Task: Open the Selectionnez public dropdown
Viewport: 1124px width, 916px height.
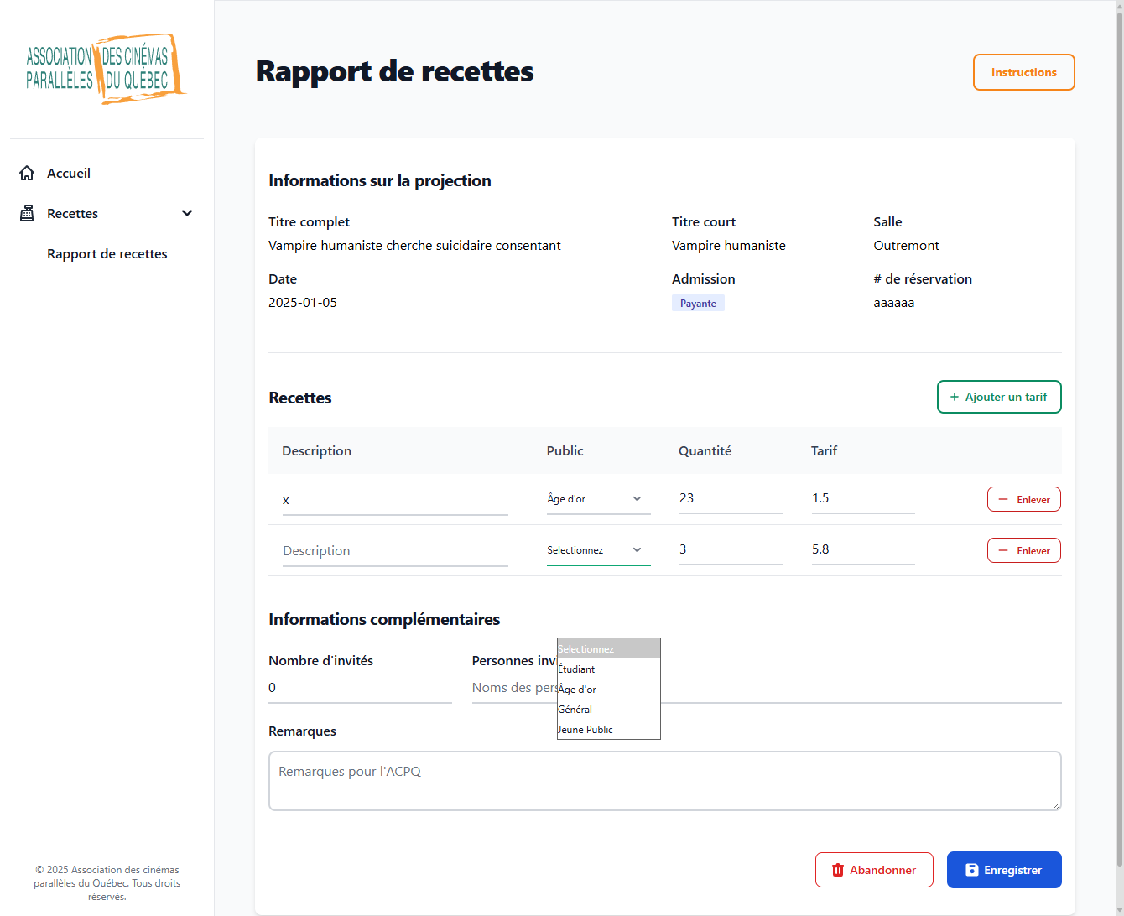Action: tap(597, 550)
